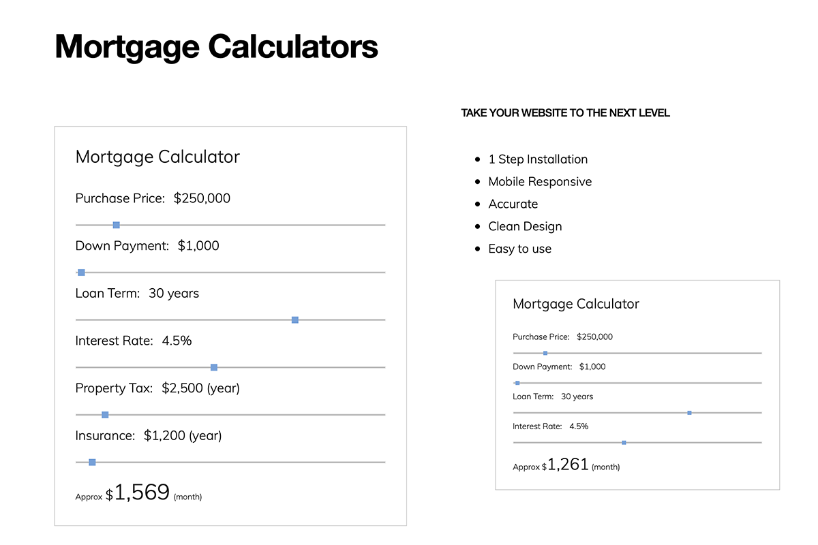
Task: Click Interest Rate slider handle in large calculator
Action: (x=214, y=367)
